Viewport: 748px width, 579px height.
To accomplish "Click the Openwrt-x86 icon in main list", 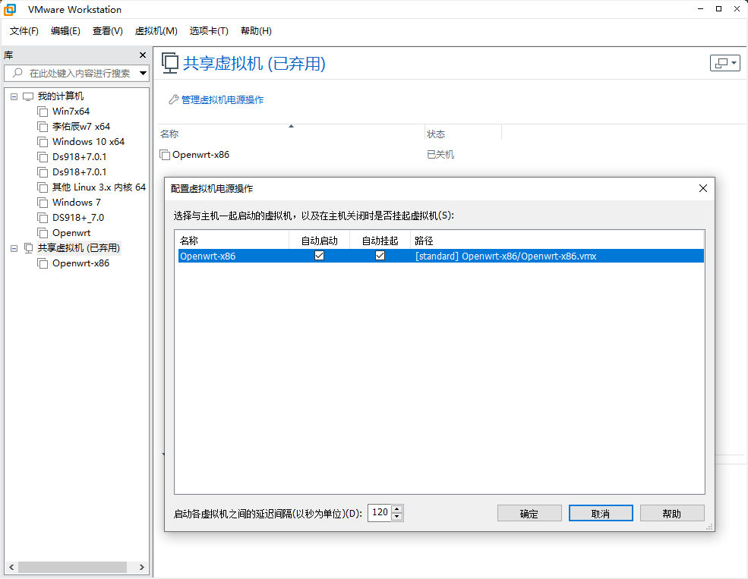I will [x=165, y=155].
